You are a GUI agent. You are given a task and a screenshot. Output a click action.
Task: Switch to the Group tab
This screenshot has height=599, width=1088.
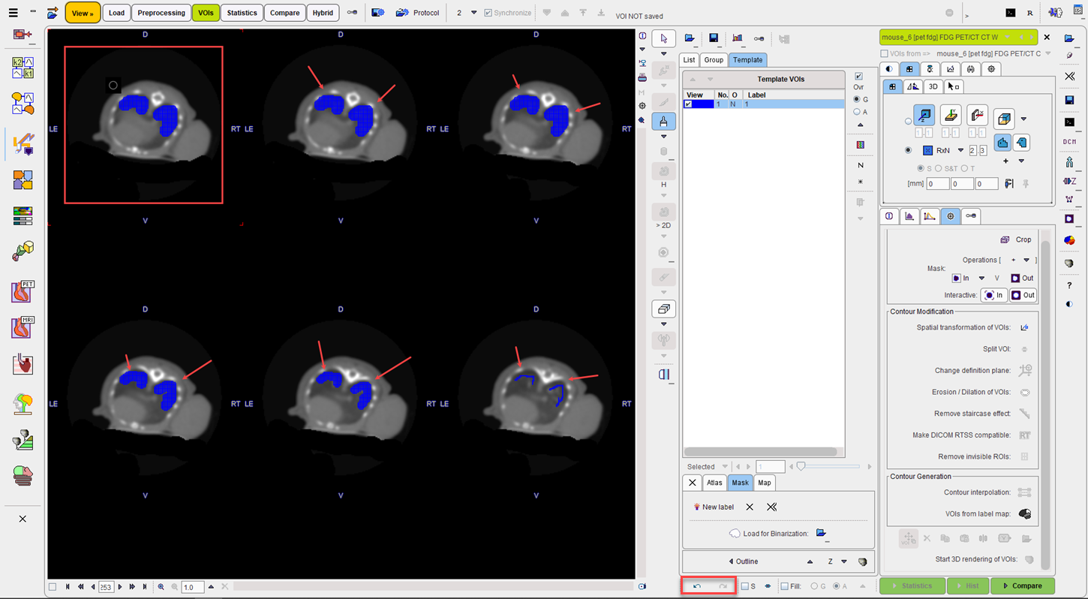point(714,60)
